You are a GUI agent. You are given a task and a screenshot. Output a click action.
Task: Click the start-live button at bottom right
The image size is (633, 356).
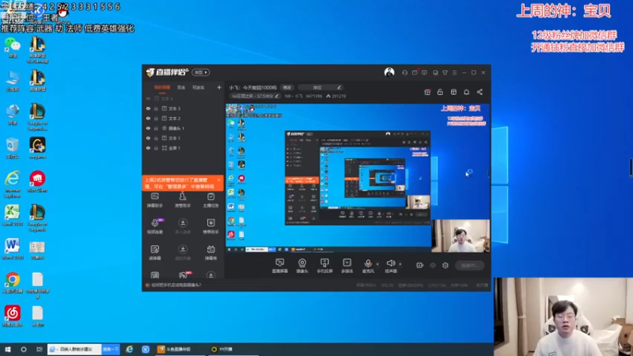tap(469, 265)
